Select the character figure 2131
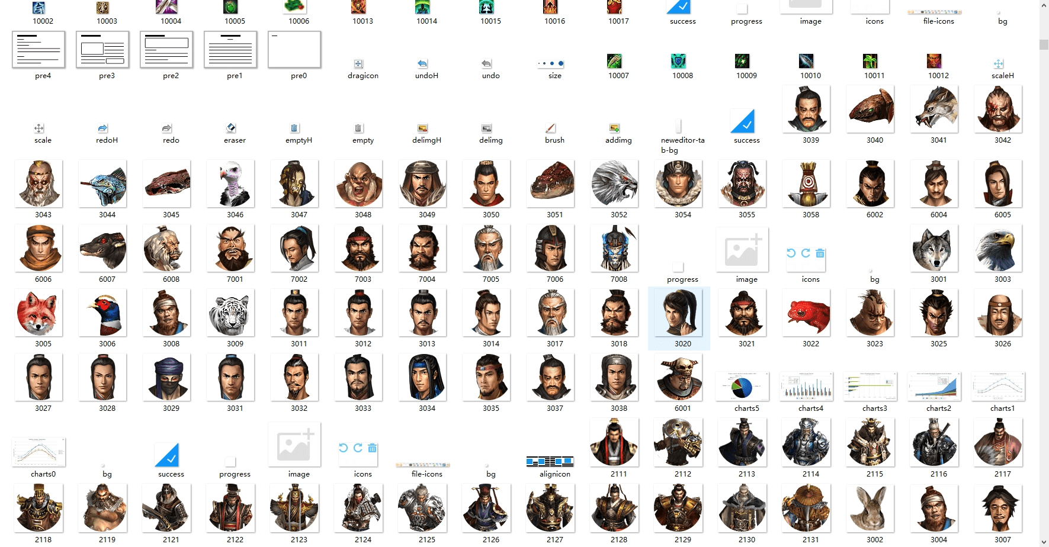Viewport: 1049px width, 547px height. (806, 509)
